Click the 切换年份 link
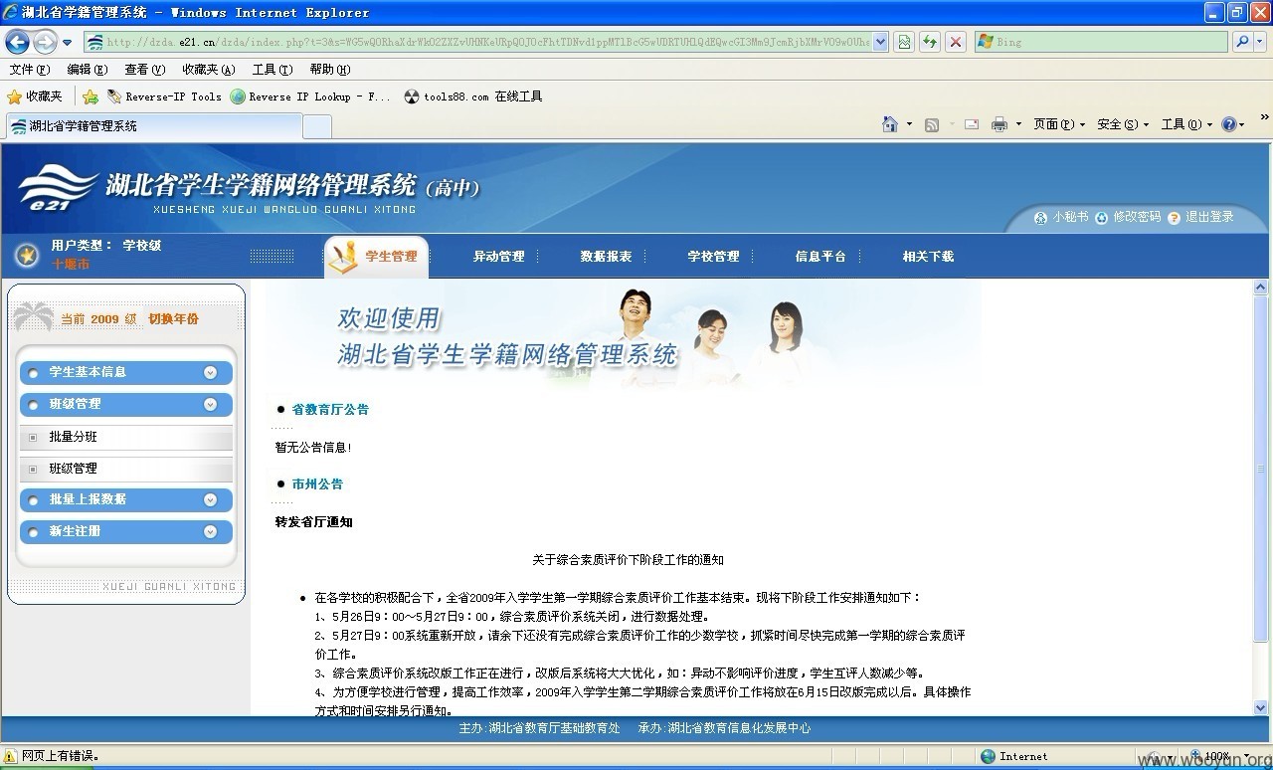 pos(173,319)
